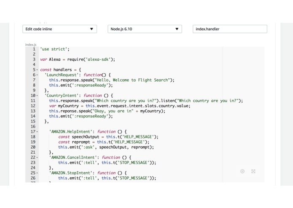This screenshot has width=293, height=208.
Task: Click 'AMAZON.StopIntent' key on line 25
Action: (71, 173)
